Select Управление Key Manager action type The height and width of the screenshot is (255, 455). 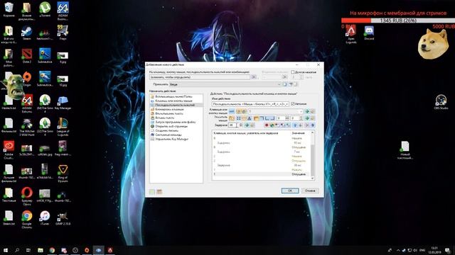click(172, 139)
